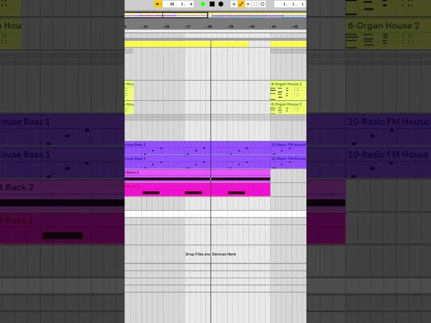Click the Session Record circle icon
The image size is (431, 323).
point(263,4)
